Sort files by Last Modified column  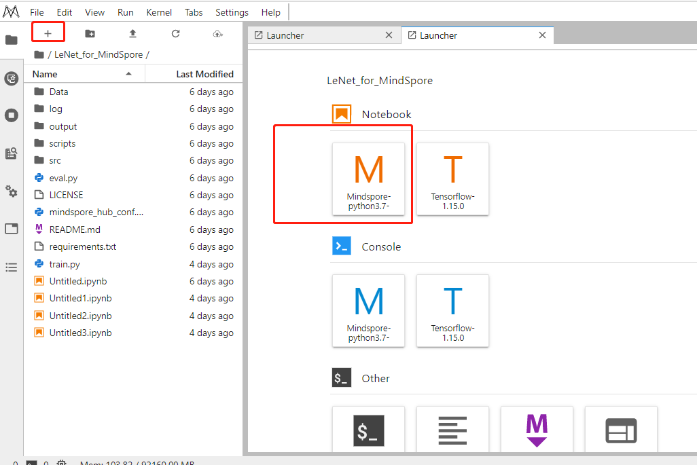[x=194, y=74]
